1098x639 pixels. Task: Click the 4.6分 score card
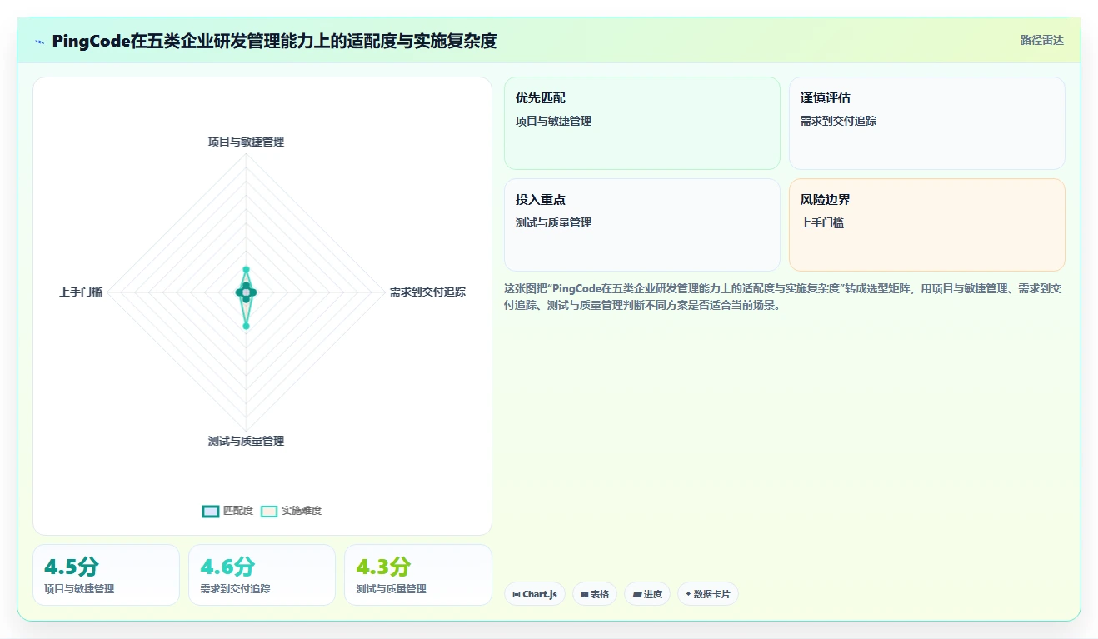[x=262, y=575]
